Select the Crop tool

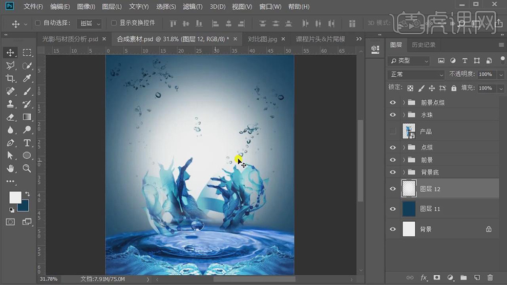pos(10,78)
